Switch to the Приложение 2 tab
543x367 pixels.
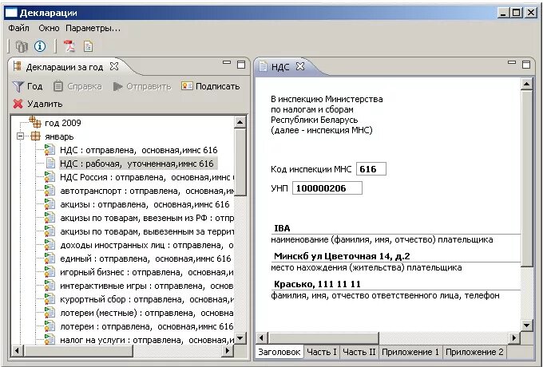tap(474, 352)
